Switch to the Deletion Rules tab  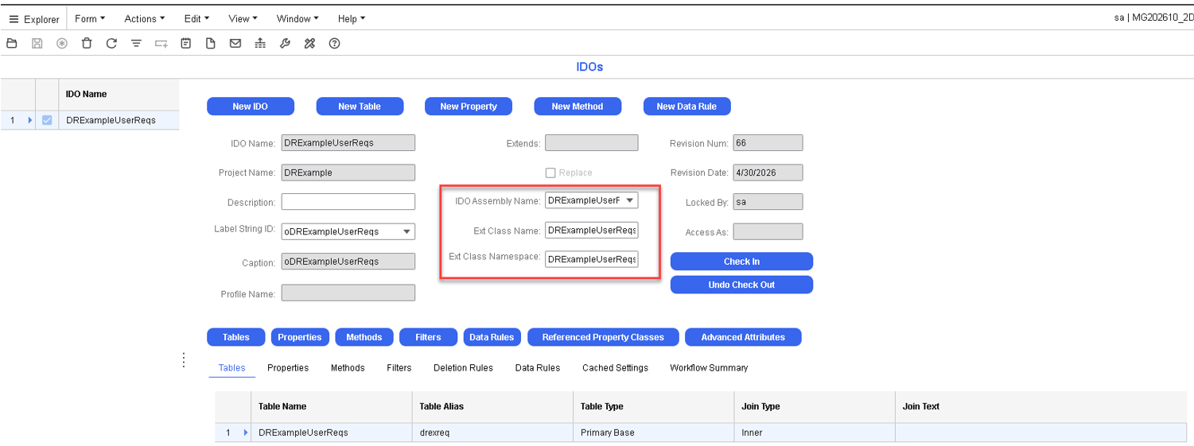click(463, 368)
